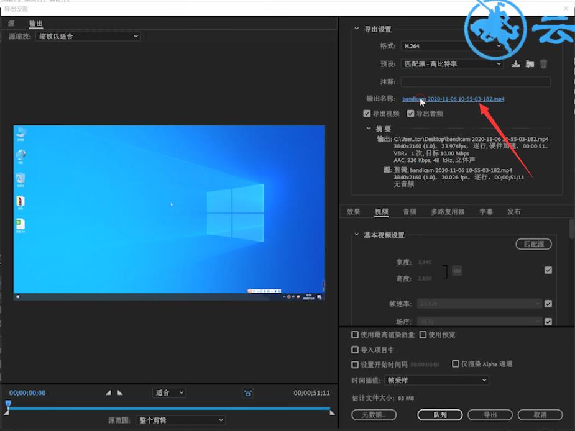575x431 pixels.
Task: Uncheck the 导出音频 checkbox
Action: coord(410,113)
